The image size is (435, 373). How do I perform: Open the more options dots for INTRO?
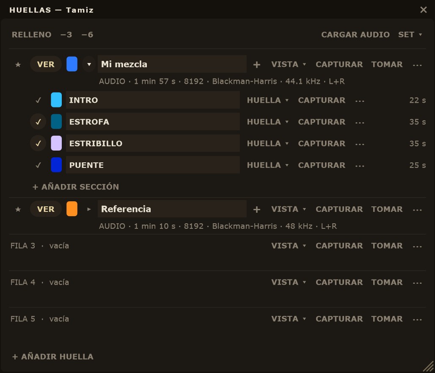pos(360,101)
